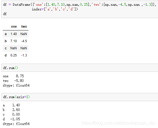Click NaN in row a column two
158x128 pixels.
[24, 34]
